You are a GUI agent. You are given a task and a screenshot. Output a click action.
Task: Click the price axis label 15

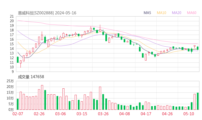point(12,44)
